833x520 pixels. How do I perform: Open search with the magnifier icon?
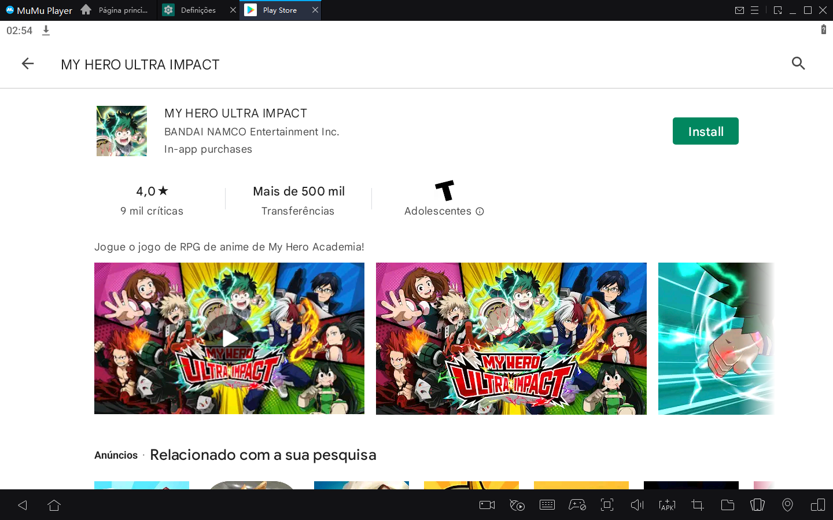click(798, 64)
